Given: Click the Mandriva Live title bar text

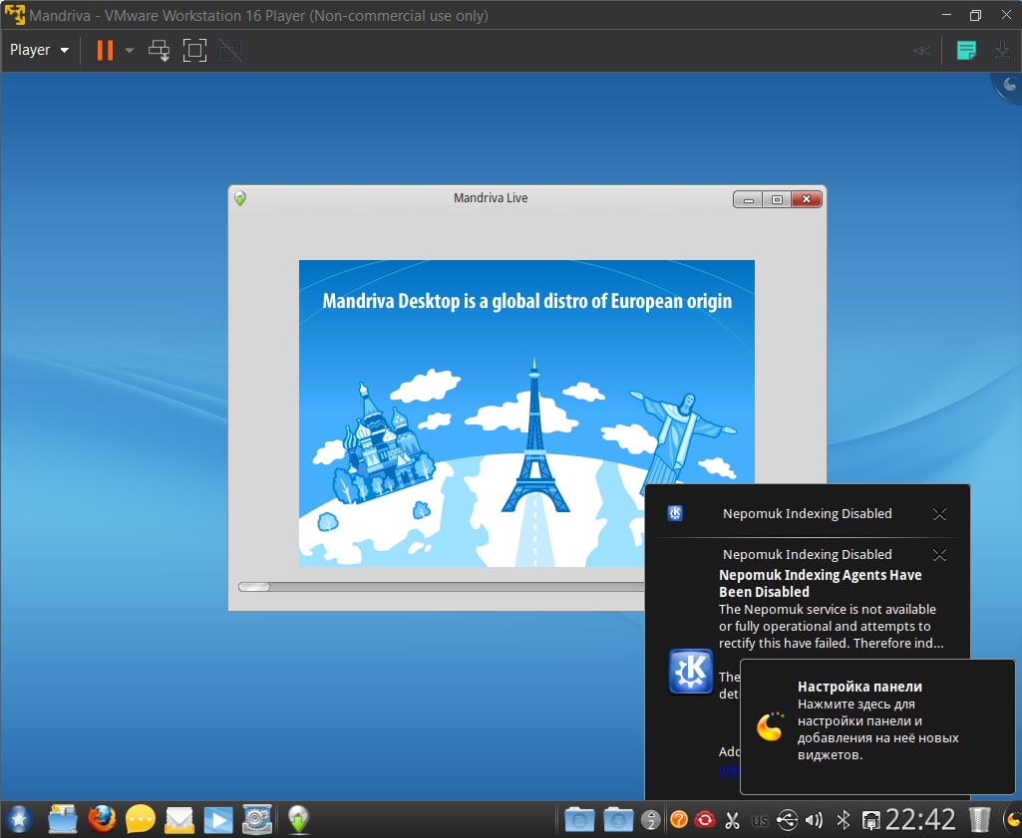Looking at the screenshot, I should tap(491, 198).
